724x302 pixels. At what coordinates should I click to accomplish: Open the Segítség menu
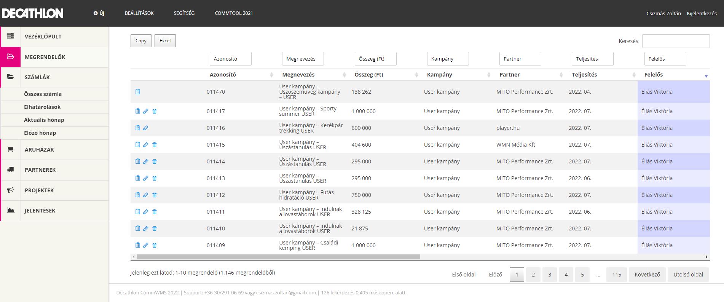coord(184,13)
